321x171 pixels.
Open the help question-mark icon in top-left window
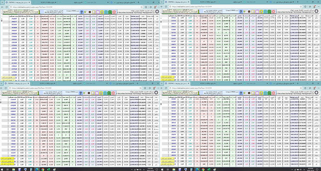81,12
